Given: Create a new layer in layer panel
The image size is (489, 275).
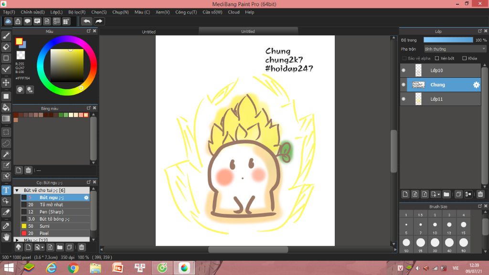Looking at the screenshot, I should click(405, 194).
